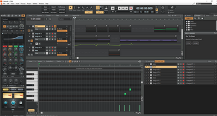Open Track view Tracks dropdown
217x116 pixels.
pos(49,15)
